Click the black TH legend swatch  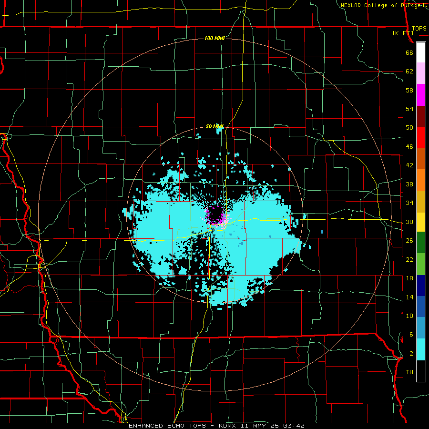click(x=421, y=371)
